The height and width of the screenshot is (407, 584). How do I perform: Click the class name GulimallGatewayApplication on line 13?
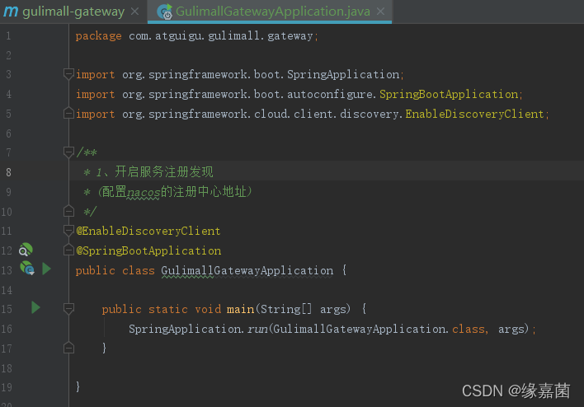pos(247,270)
